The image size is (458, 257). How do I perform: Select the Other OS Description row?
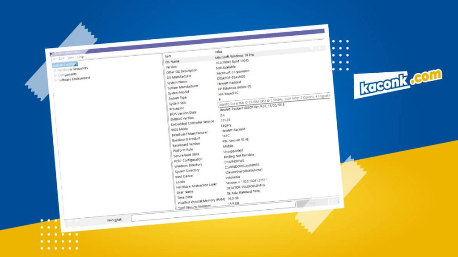click(182, 71)
